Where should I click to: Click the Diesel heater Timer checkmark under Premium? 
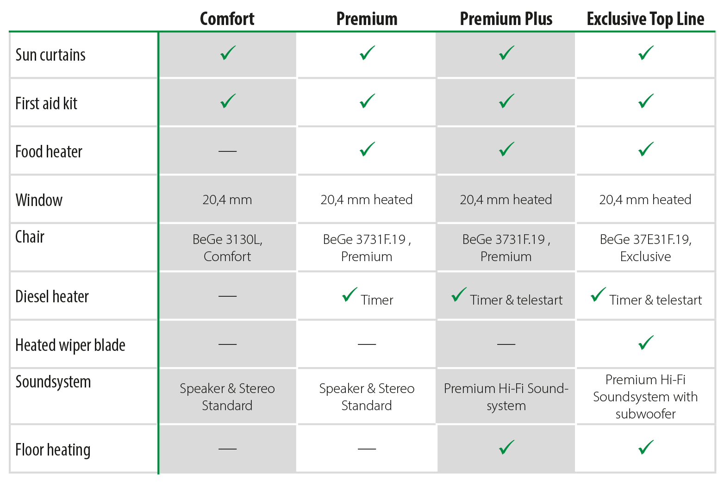click(x=350, y=295)
